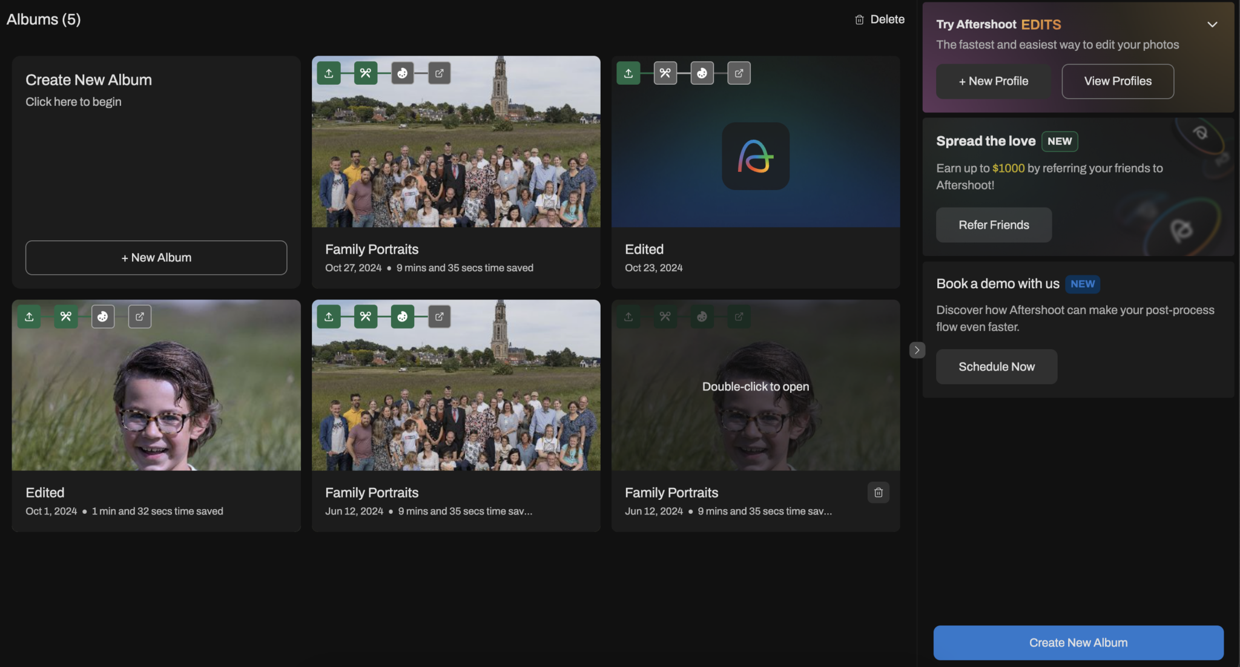Select the culling scissors icon on Family Portraits
Screen dimensions: 1240x667
365,73
